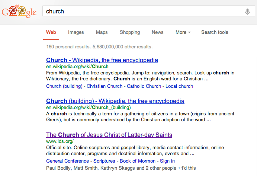Open the Maps tab

102,32
